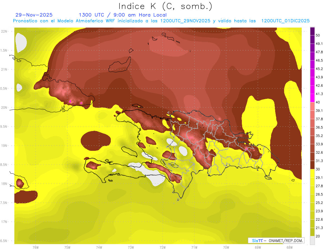Viewport: 325px width, 251px height.
Task: Click the '46.5' colour scale label
Action: pos(319,60)
